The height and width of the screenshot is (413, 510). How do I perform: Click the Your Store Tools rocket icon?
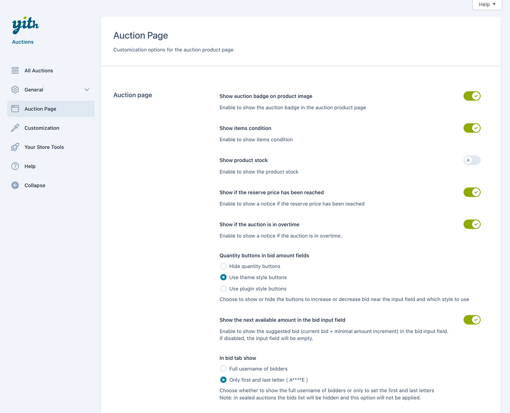point(15,147)
